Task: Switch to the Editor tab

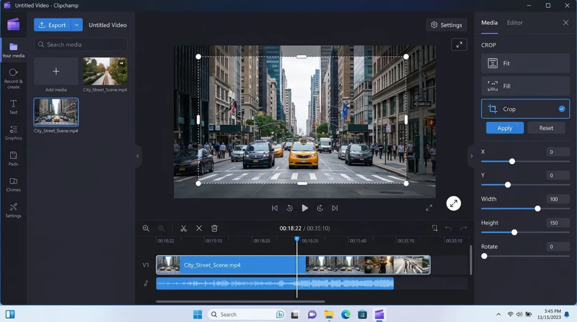Action: (x=514, y=23)
